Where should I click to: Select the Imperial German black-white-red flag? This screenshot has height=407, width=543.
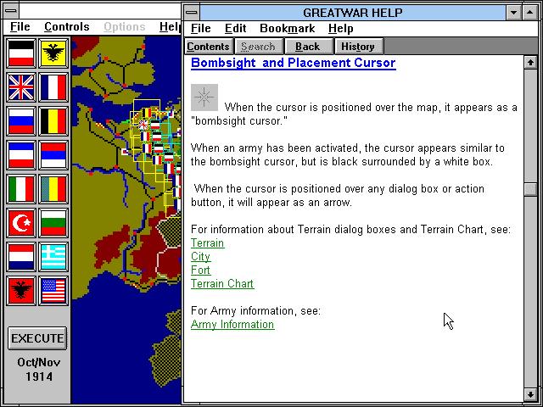click(21, 53)
